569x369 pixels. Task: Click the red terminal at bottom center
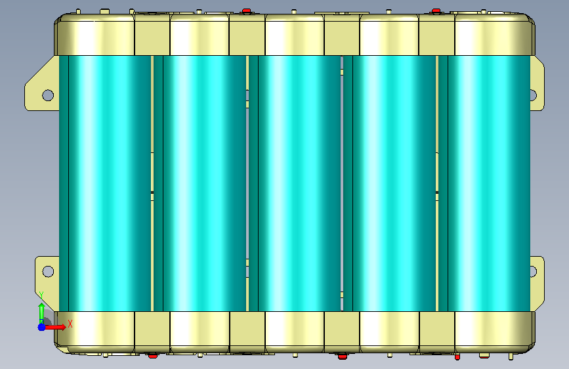342,356
